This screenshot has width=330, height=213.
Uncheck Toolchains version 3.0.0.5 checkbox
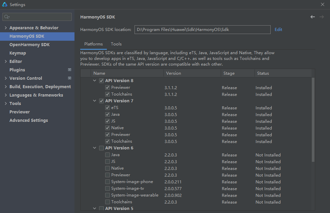(108, 141)
